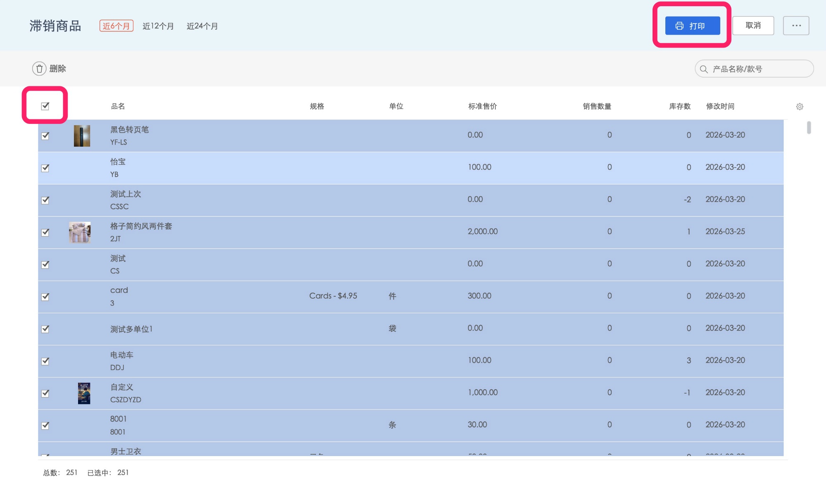Click the code DDJ

pos(117,368)
